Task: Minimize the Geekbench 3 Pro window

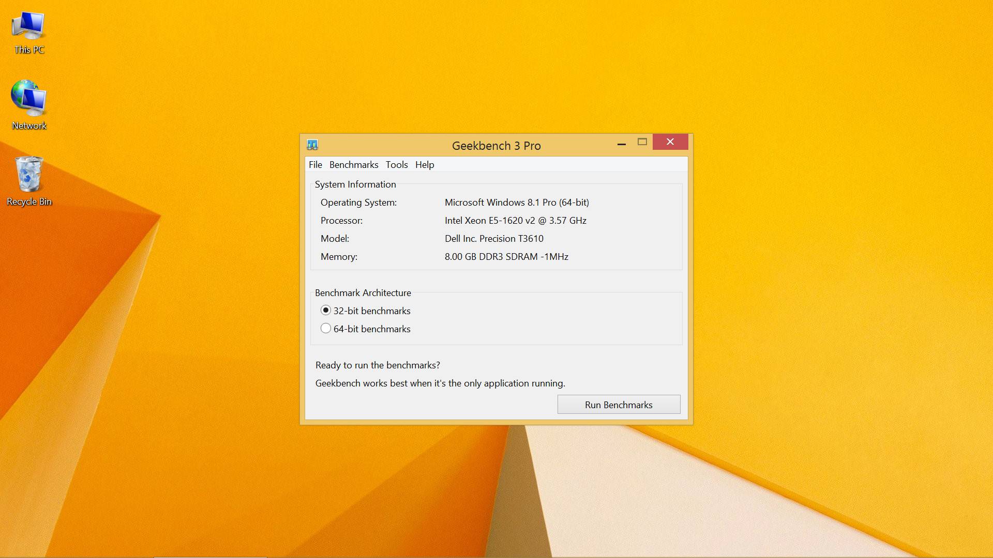Action: click(x=622, y=143)
